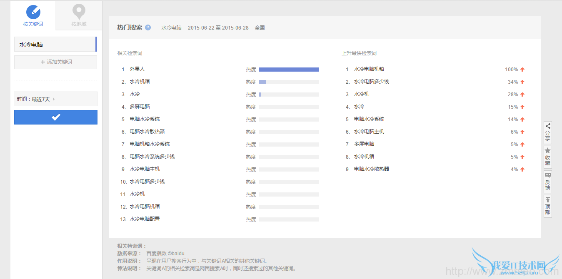Click the up arrow next to 100%

[522, 70]
